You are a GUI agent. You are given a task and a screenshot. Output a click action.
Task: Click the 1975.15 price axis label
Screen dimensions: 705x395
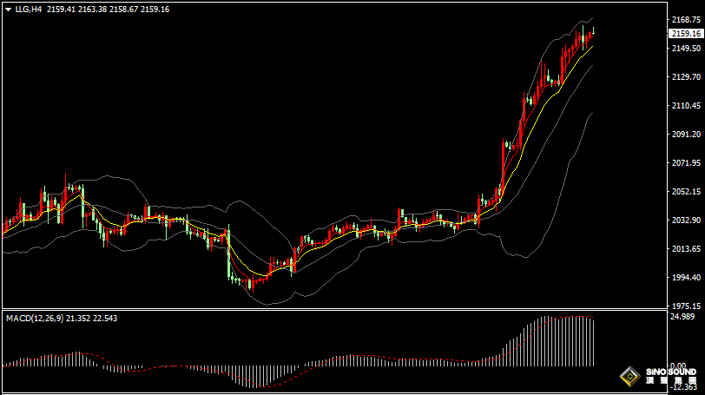(686, 306)
